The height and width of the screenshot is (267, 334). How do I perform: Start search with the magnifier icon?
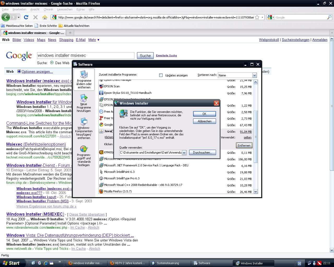pos(329,17)
